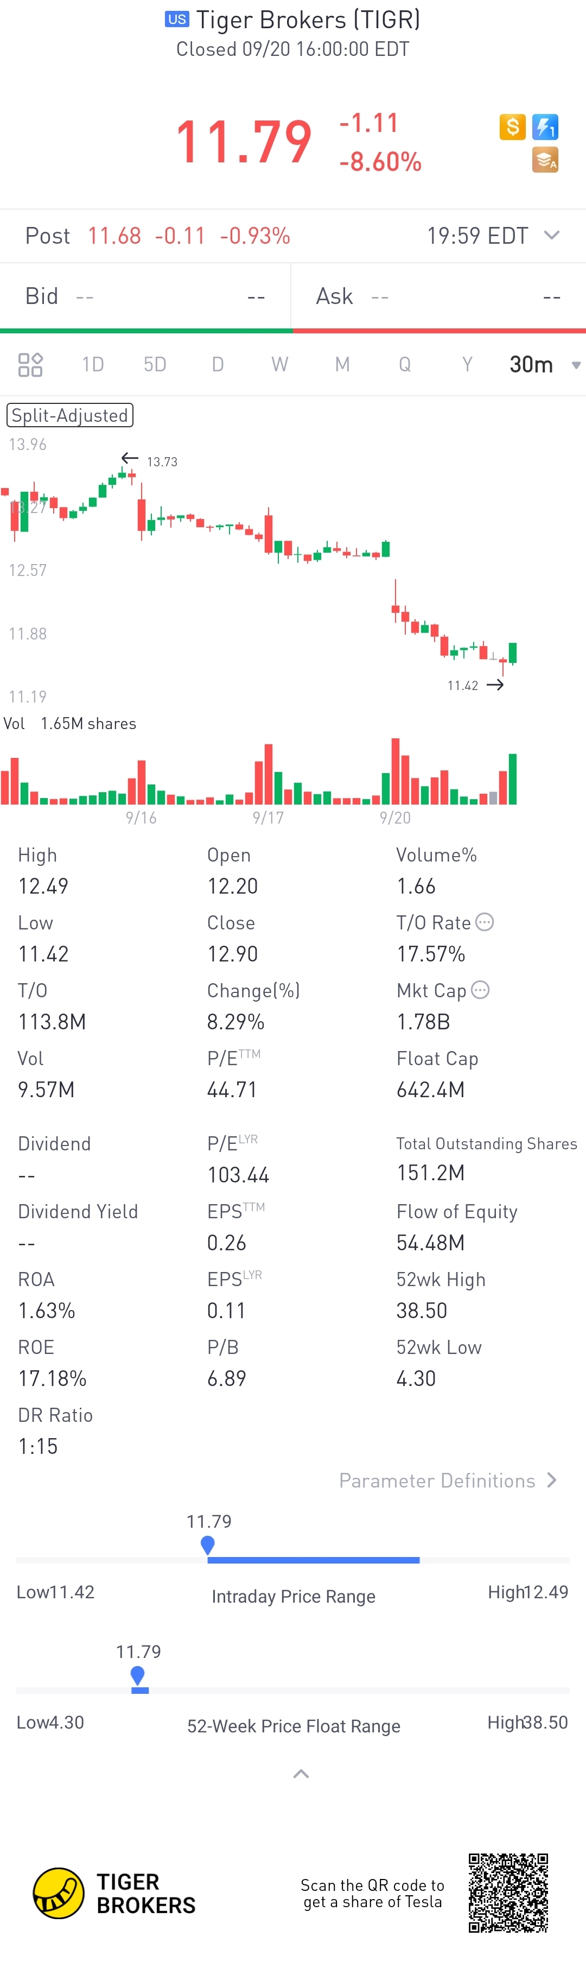Click the info icon beside Mkt Cap
586x1987 pixels.
[480, 990]
